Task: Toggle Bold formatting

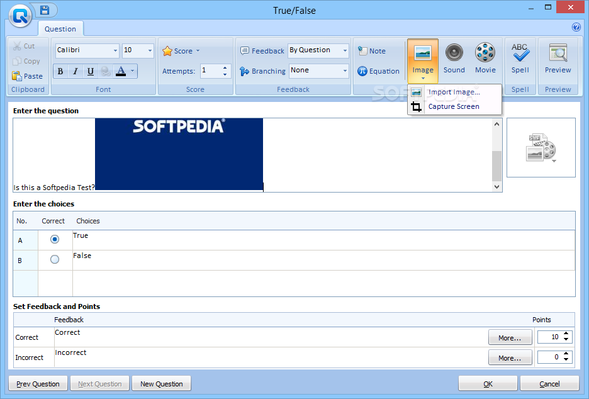Action: (60, 71)
